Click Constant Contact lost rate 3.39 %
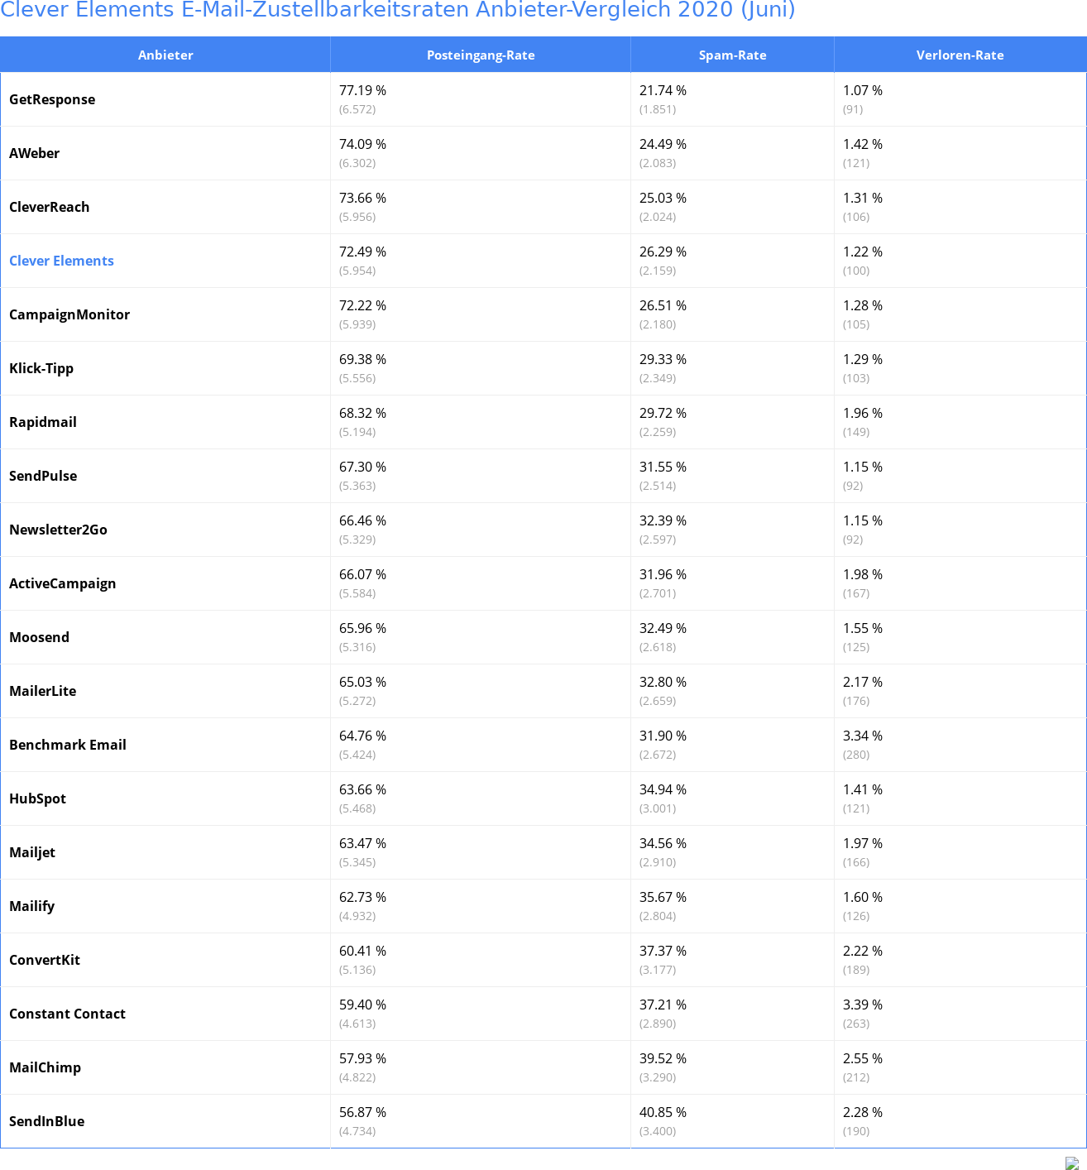The height and width of the screenshot is (1170, 1087). pos(863,1005)
